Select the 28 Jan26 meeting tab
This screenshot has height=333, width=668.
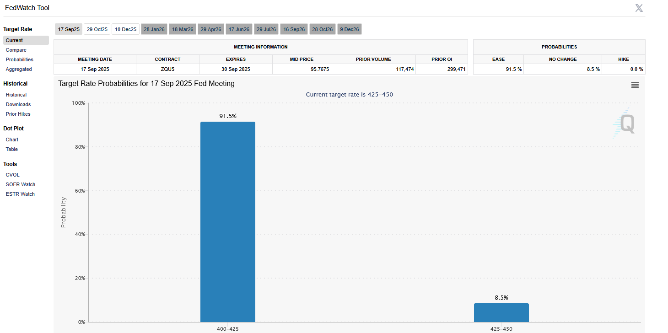[x=154, y=29]
